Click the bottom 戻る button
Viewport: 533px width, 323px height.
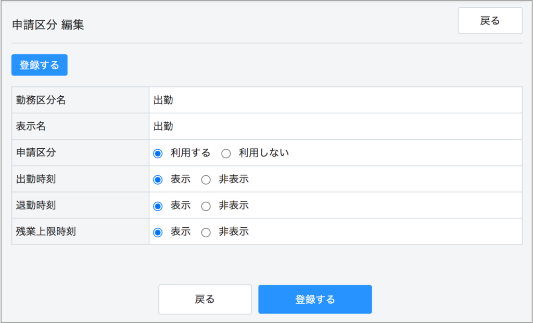205,299
